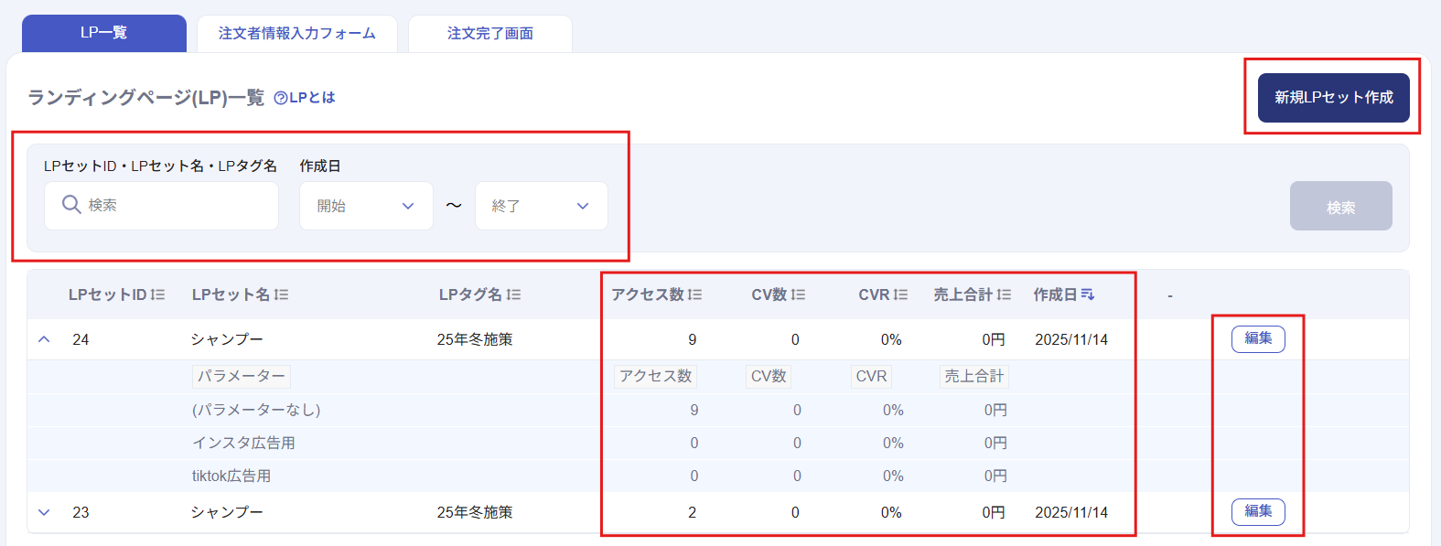Screen dimensions: 1441x546
Task: Click 新規LPセット作成 button
Action: coord(1333,97)
